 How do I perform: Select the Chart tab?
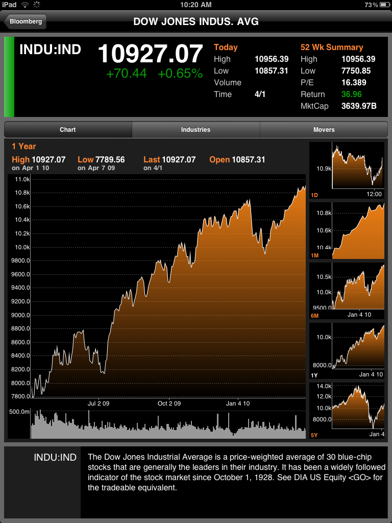[x=68, y=130]
